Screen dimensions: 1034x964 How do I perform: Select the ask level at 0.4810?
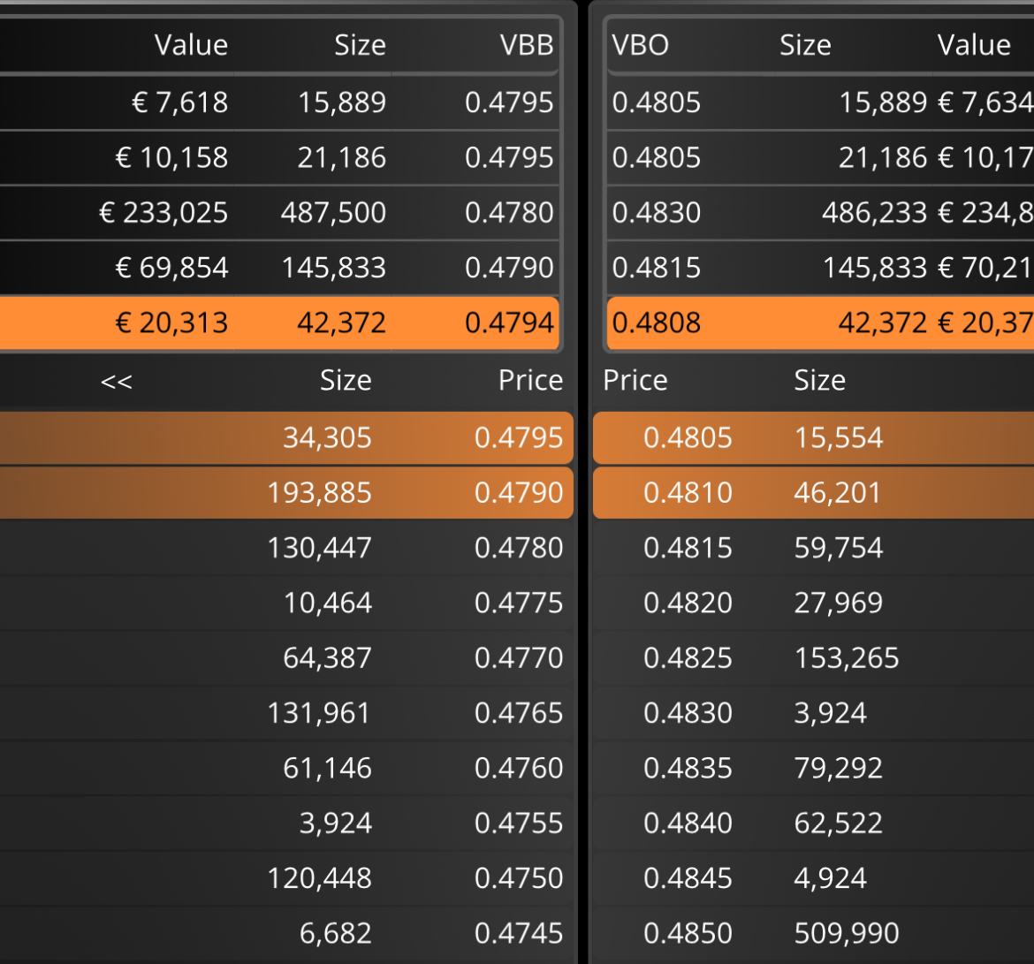coord(814,492)
